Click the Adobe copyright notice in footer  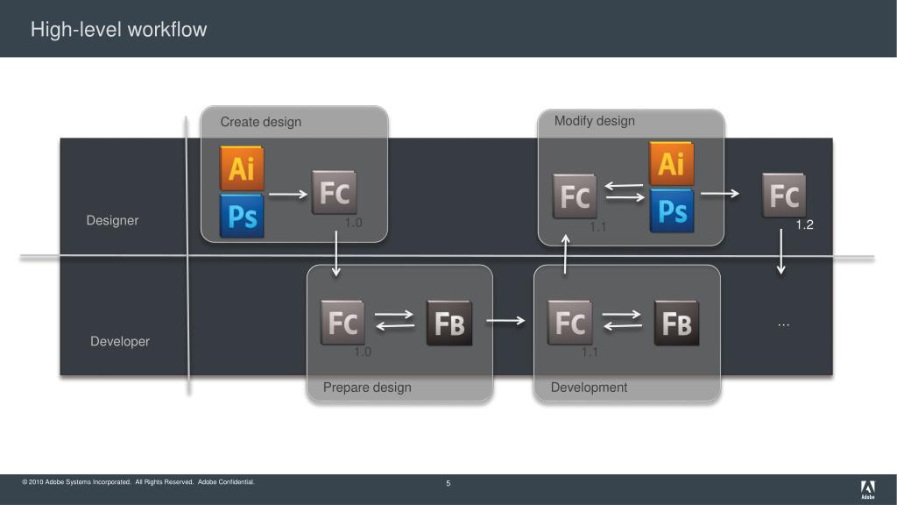click(x=138, y=482)
